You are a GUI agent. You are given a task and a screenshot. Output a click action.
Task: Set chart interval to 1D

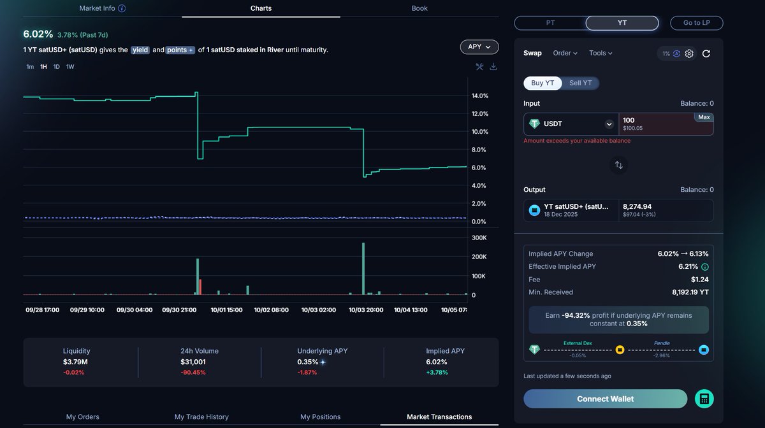[x=56, y=67]
